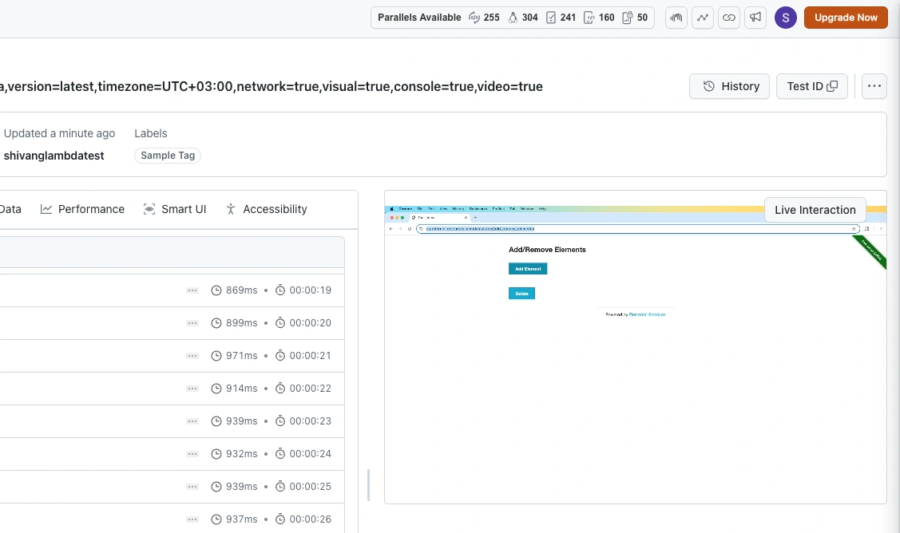Click the Updated a minute ago text
Image resolution: width=900 pixels, height=533 pixels.
(59, 134)
